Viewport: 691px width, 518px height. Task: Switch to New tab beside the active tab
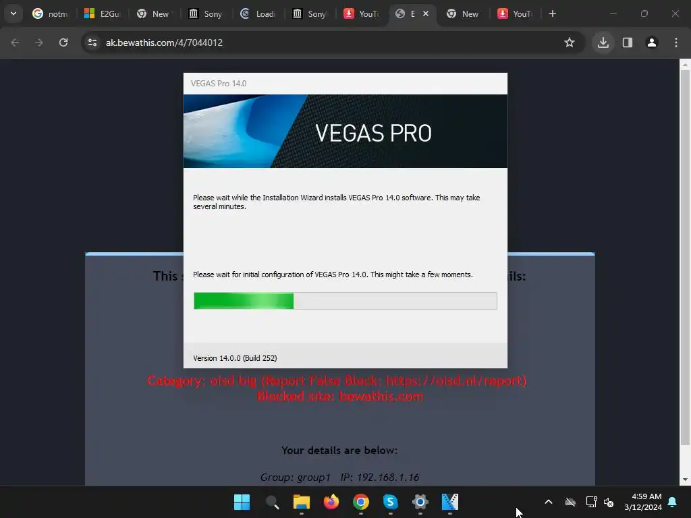click(464, 13)
